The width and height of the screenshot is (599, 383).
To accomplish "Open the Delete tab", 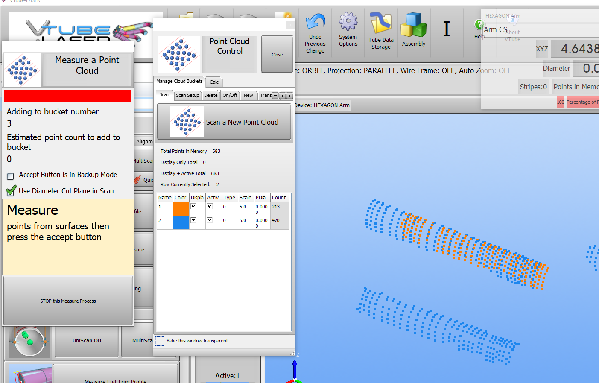I will coord(210,95).
